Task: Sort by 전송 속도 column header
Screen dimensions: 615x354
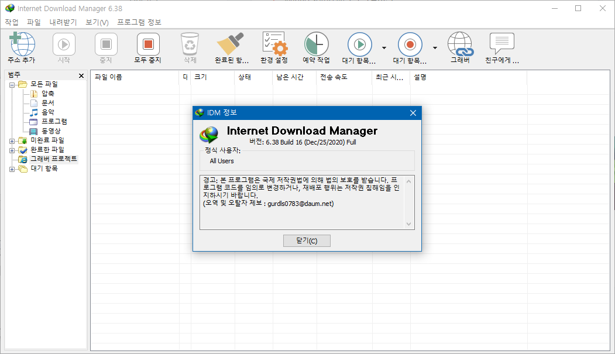Action: coord(344,77)
